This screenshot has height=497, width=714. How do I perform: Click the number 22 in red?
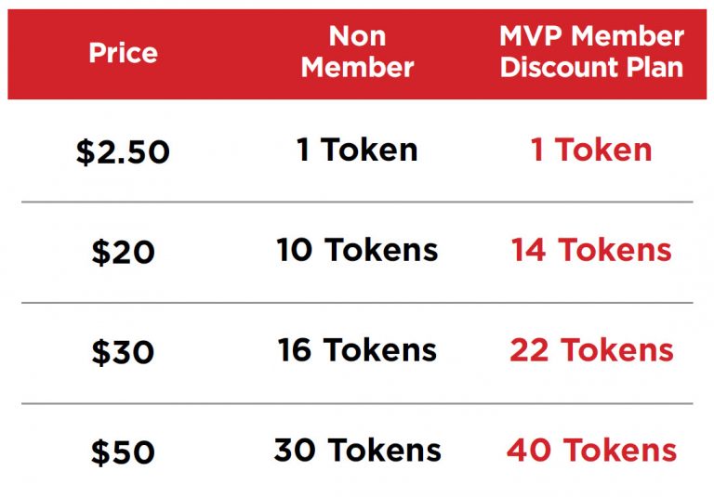coord(531,350)
